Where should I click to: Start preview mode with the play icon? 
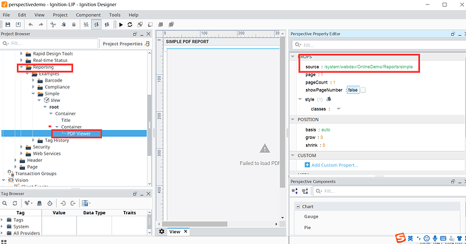point(121,25)
